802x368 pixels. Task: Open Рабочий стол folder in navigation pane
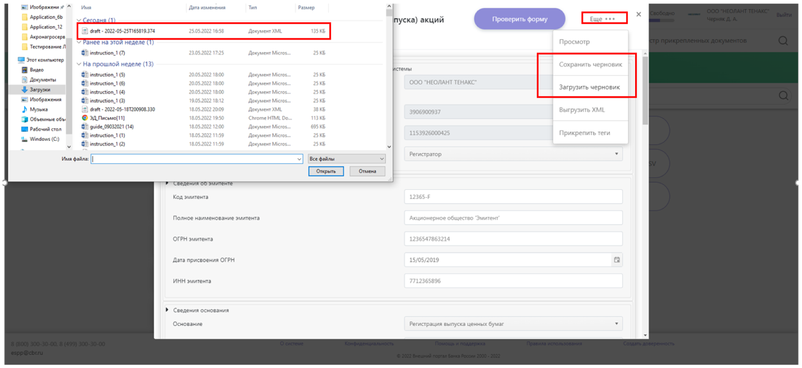[x=45, y=129]
